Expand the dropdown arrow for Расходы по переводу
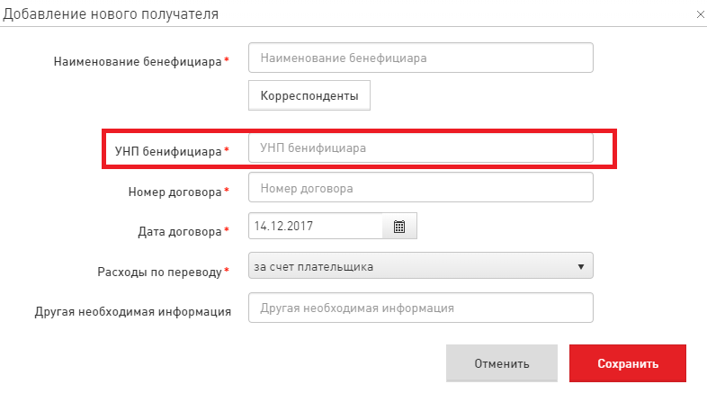Screen dimensions: 707x402 point(581,267)
